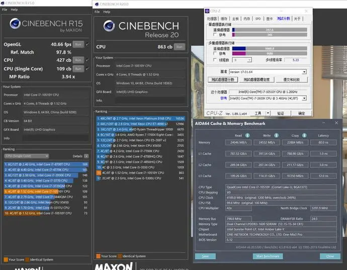Click the 提交和比较 button in CPU-Z
Image resolution: width=347 pixels, height=270 pixels.
(292, 79)
